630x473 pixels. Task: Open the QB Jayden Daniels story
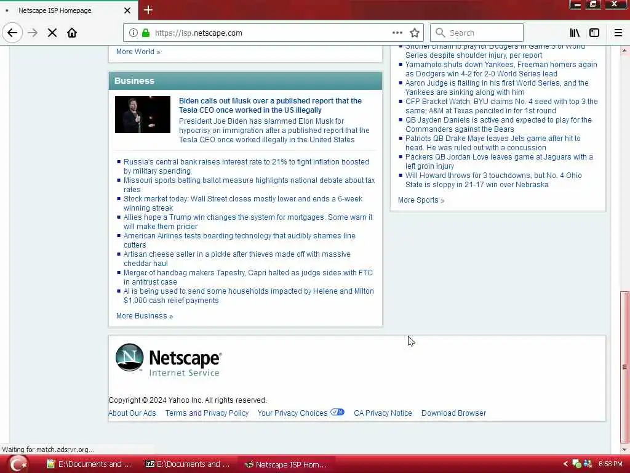point(498,124)
